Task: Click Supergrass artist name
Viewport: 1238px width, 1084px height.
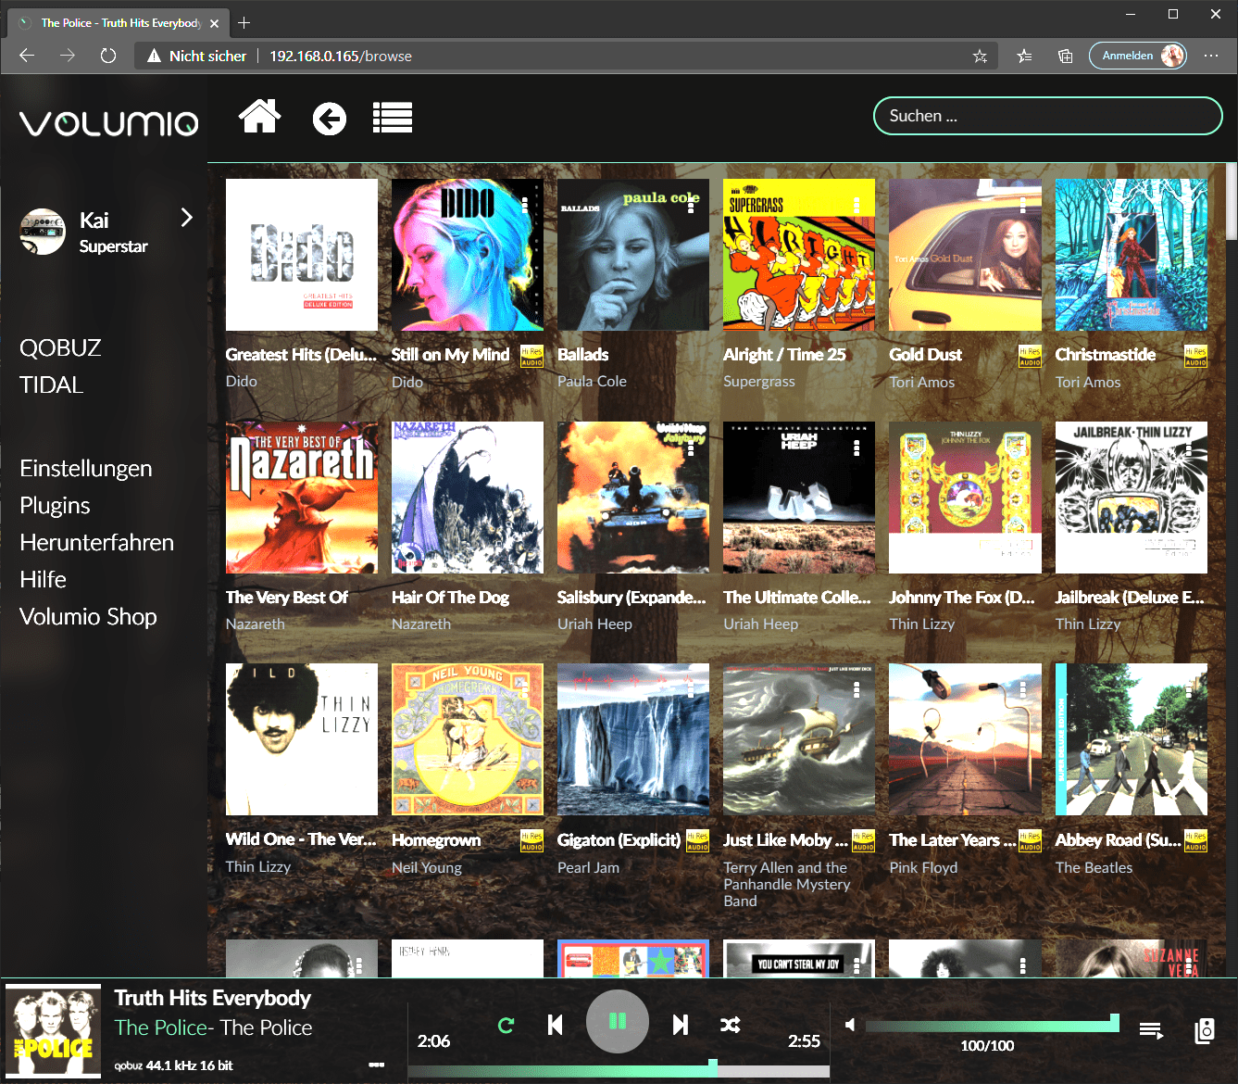Action: [759, 382]
